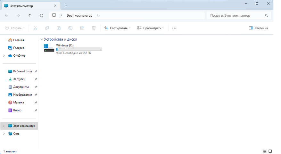
Task: Open the Сортировать dropdown
Action: pos(117,28)
